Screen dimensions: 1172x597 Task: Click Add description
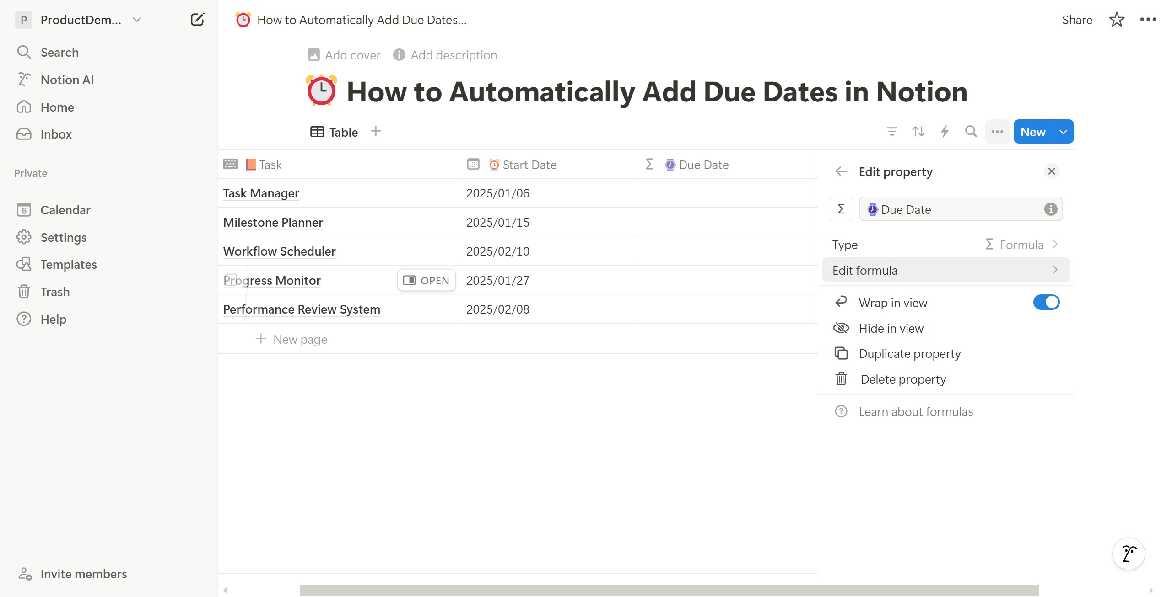point(445,55)
